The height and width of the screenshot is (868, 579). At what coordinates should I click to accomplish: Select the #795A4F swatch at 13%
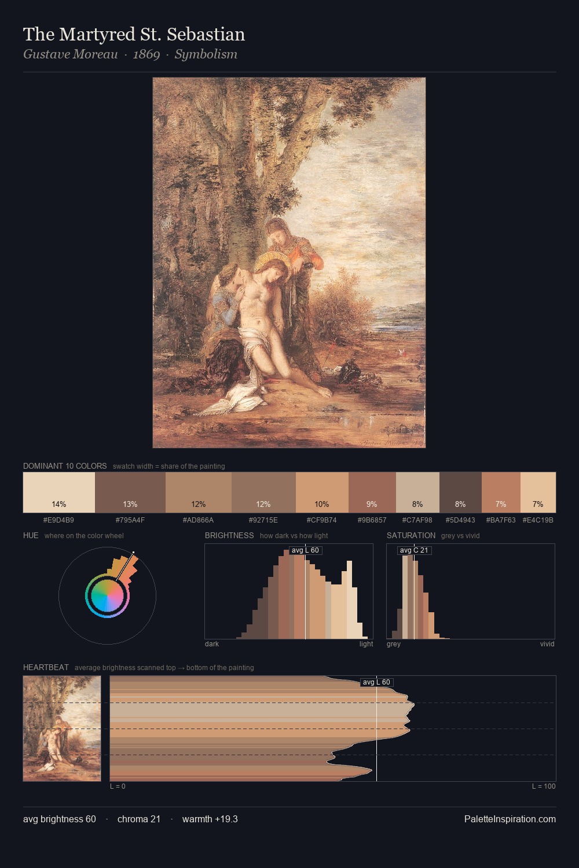(x=130, y=492)
